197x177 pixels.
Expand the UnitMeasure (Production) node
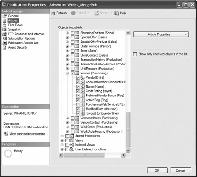(67, 69)
